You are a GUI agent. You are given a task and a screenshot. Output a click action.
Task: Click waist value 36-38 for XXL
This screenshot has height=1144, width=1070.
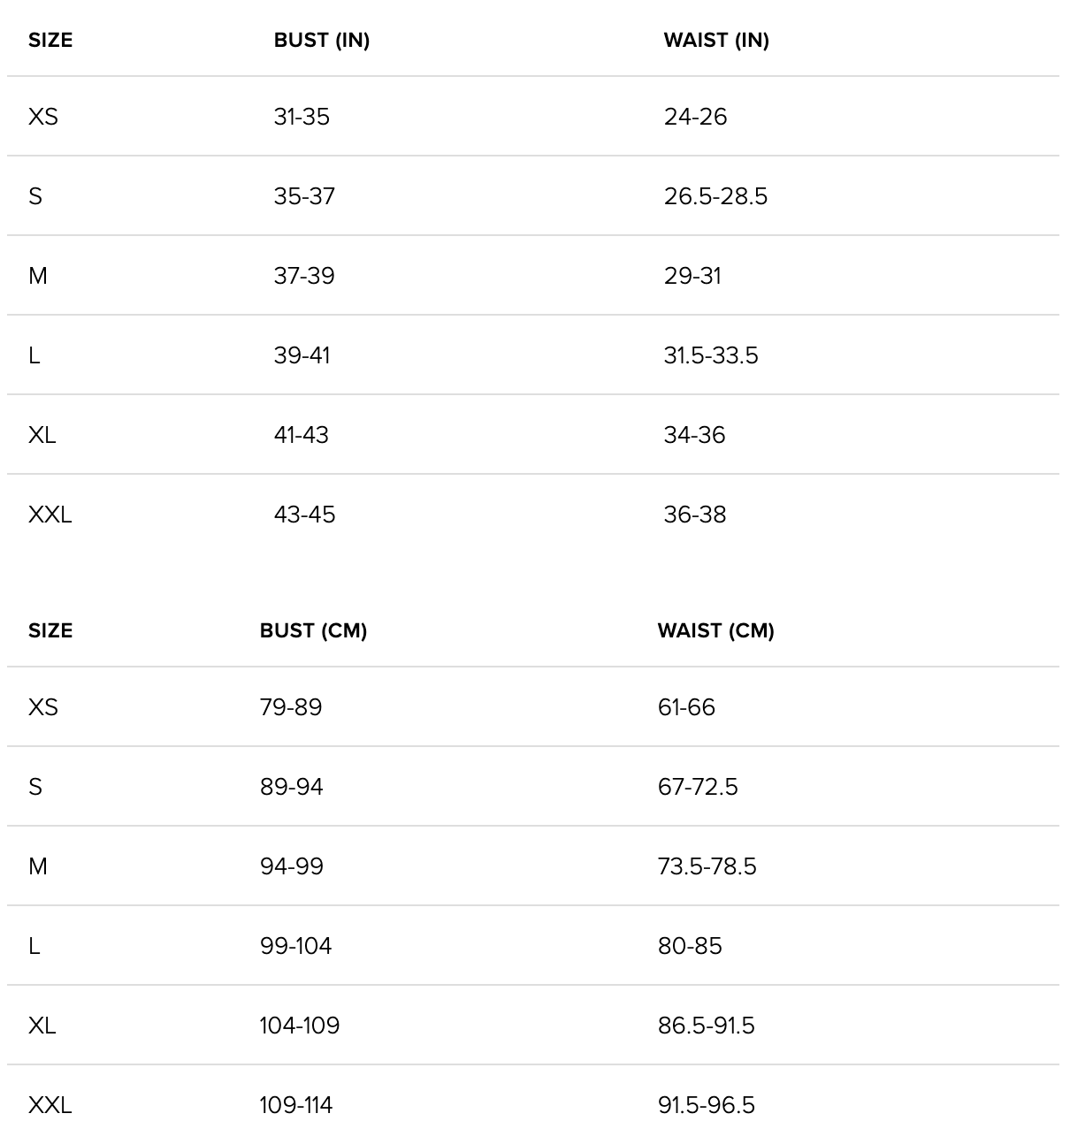coord(695,515)
